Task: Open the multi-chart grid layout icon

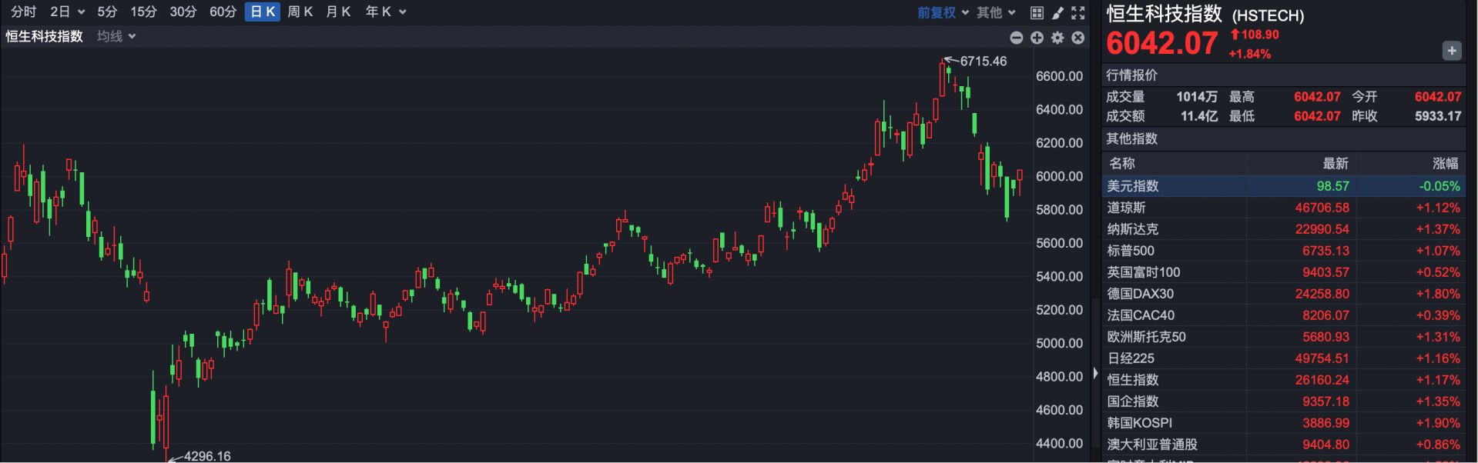Action: point(1037,12)
